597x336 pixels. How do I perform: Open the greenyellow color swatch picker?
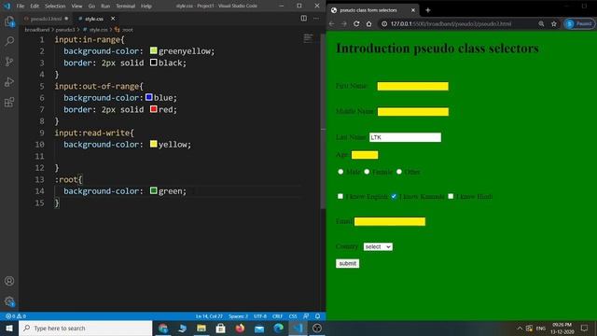click(153, 50)
